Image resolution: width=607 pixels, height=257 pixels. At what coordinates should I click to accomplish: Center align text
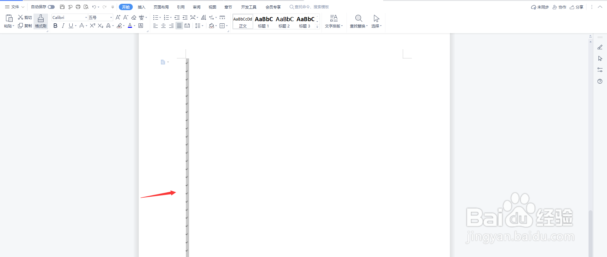(163, 26)
